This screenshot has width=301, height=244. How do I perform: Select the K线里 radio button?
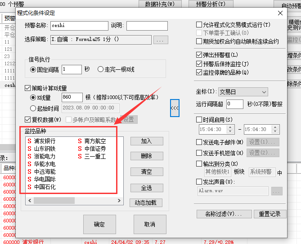click(x=33, y=98)
